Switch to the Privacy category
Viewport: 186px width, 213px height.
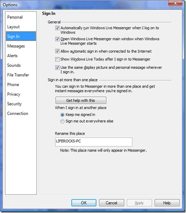[x=14, y=94]
